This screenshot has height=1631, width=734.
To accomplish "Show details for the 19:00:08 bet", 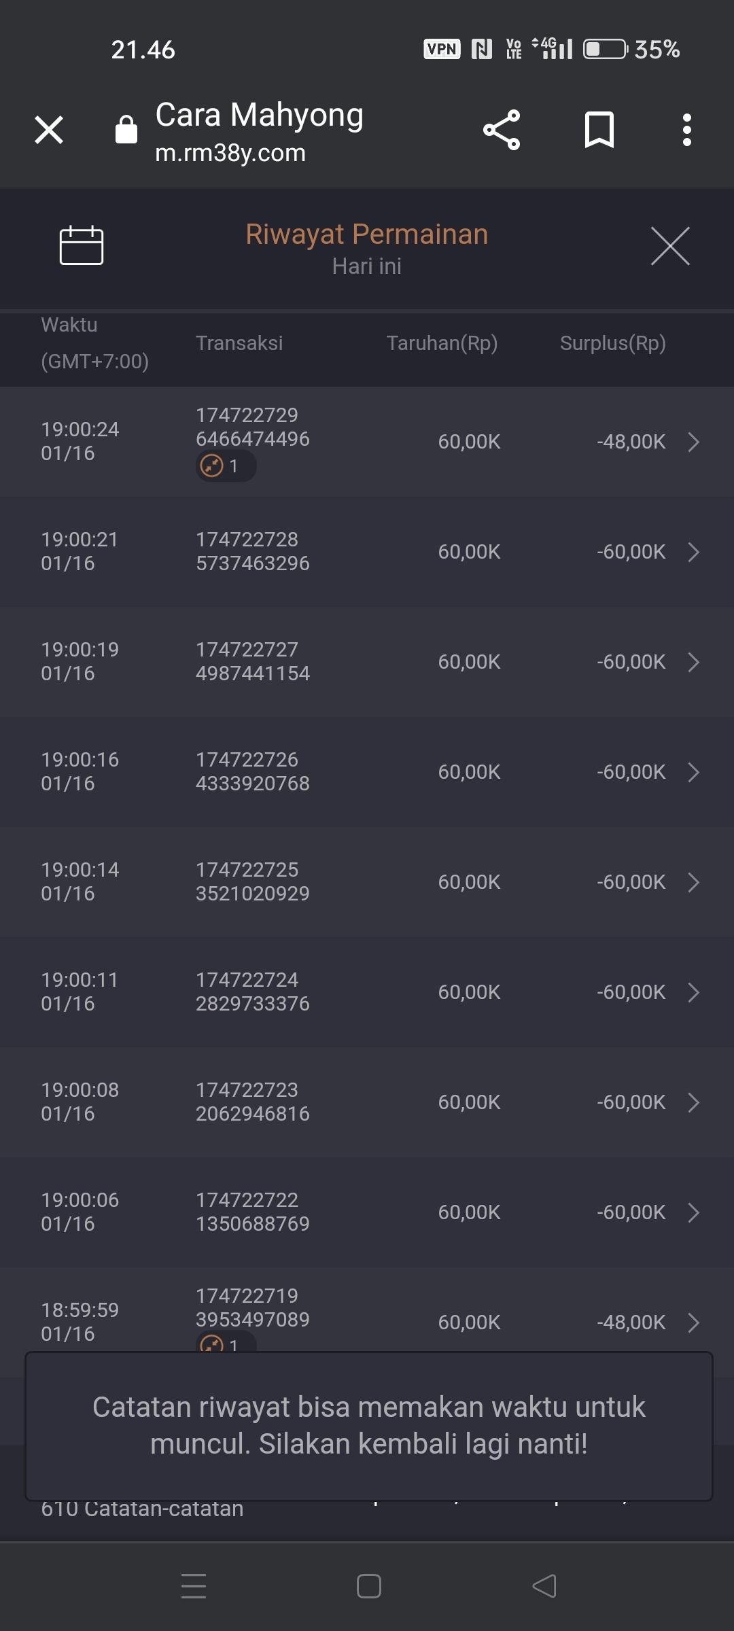I will (x=693, y=1102).
